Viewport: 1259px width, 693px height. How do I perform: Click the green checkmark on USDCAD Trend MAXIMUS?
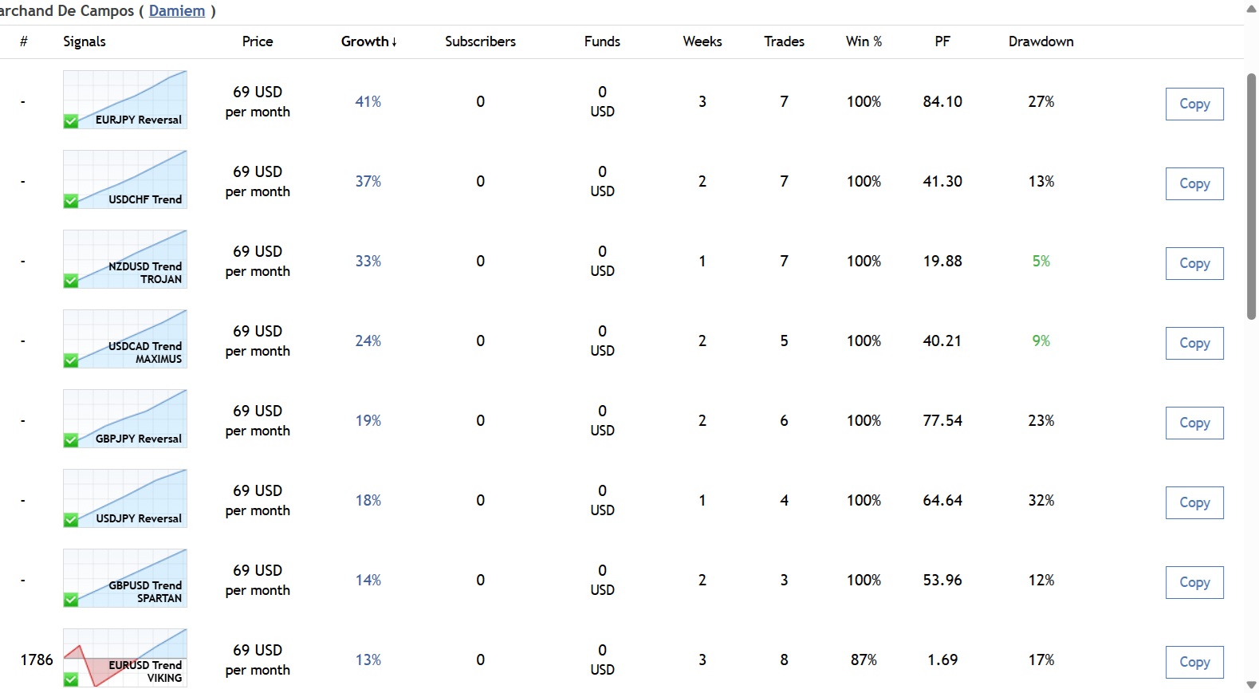pos(71,360)
